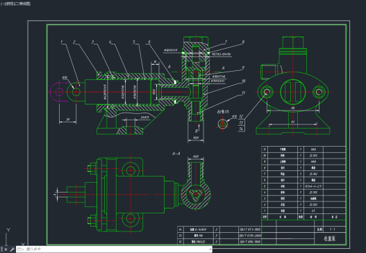Viewport: 366px width, 253px height.
Task: Open recent commands dropdown in command line
Action: pos(21,250)
